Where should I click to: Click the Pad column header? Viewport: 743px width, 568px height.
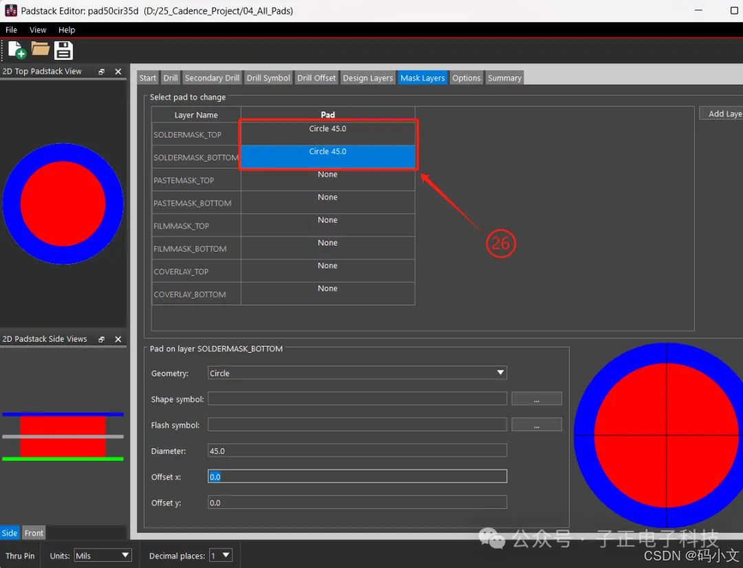click(328, 115)
